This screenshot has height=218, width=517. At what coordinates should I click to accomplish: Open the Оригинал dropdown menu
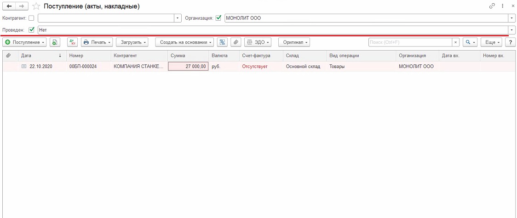[x=294, y=42]
